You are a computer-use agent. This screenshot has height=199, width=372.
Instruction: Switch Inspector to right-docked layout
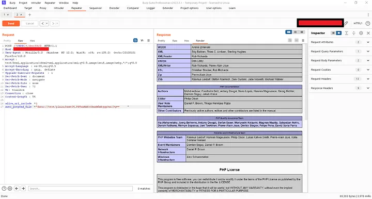[339, 33]
